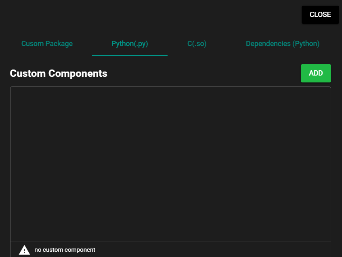Add a new custom component
Image resolution: width=342 pixels, height=257 pixels.
click(315, 73)
